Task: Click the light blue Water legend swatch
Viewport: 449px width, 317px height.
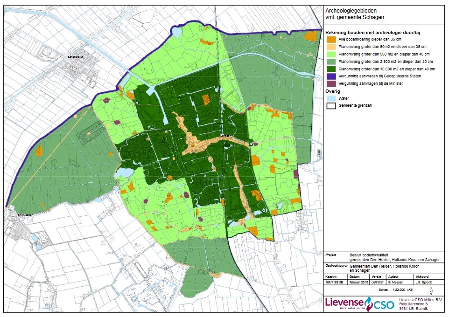Action: 331,98
